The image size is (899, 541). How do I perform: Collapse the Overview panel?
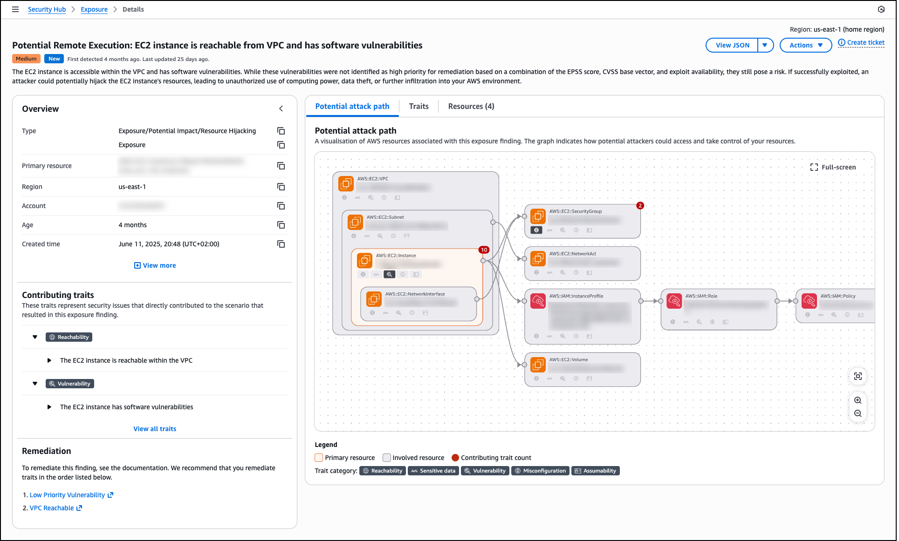point(281,108)
